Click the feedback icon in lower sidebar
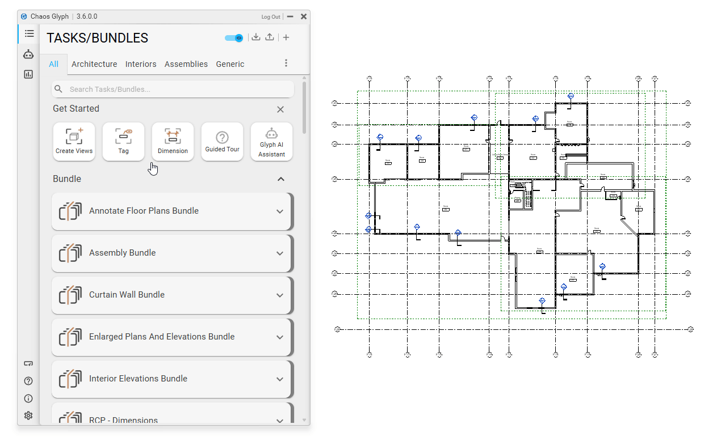The height and width of the screenshot is (441, 721). coord(28,363)
